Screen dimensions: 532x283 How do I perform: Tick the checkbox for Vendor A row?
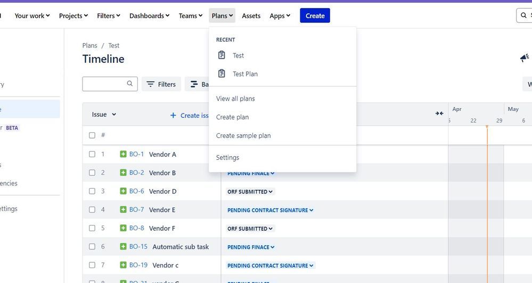pos(92,154)
